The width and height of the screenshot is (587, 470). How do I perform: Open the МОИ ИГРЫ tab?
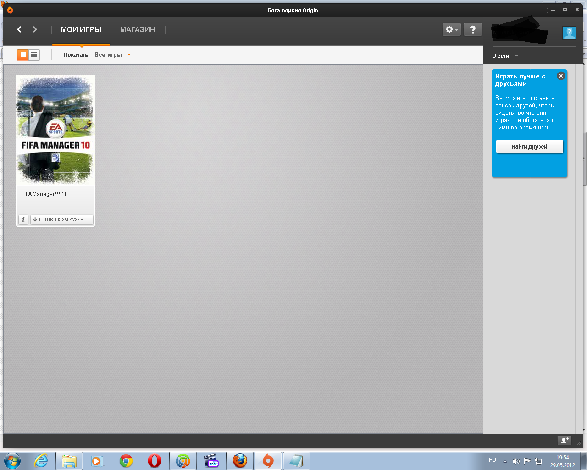coord(81,29)
